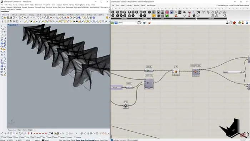Click the New file icon in Rhino's Standard toolbar
Screen dimensions: 250x141
tap(2, 18)
